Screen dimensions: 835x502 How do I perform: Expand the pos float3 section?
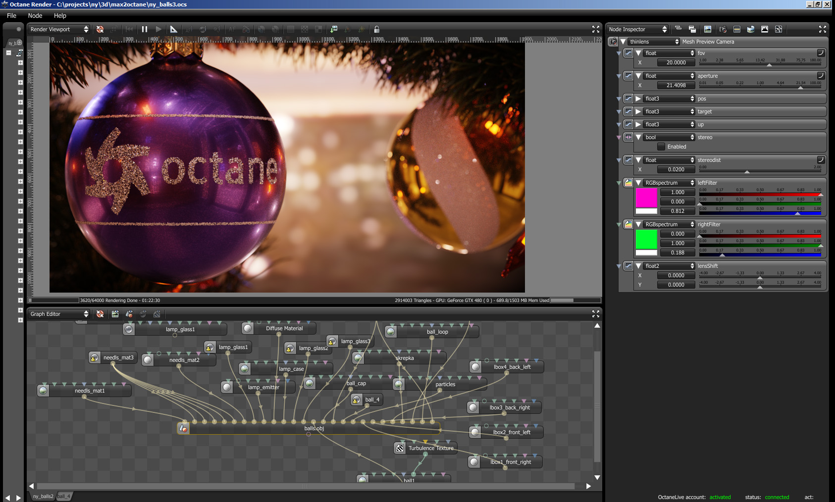coord(638,99)
